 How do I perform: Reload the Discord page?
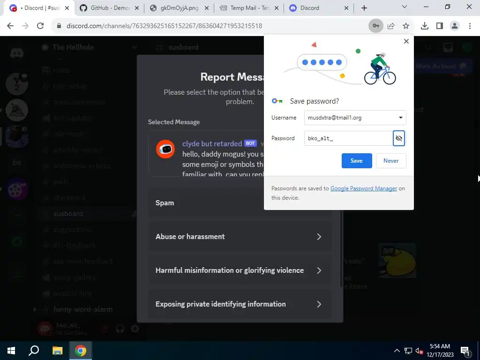click(40, 26)
